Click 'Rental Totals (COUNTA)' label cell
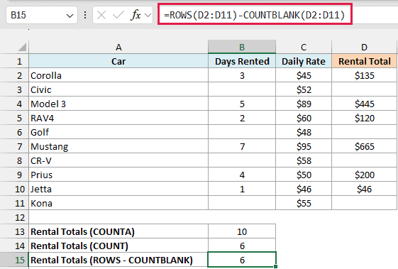 (x=118, y=231)
